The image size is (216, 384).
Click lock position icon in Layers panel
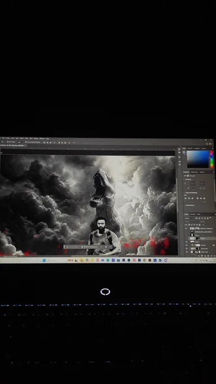click(195, 225)
